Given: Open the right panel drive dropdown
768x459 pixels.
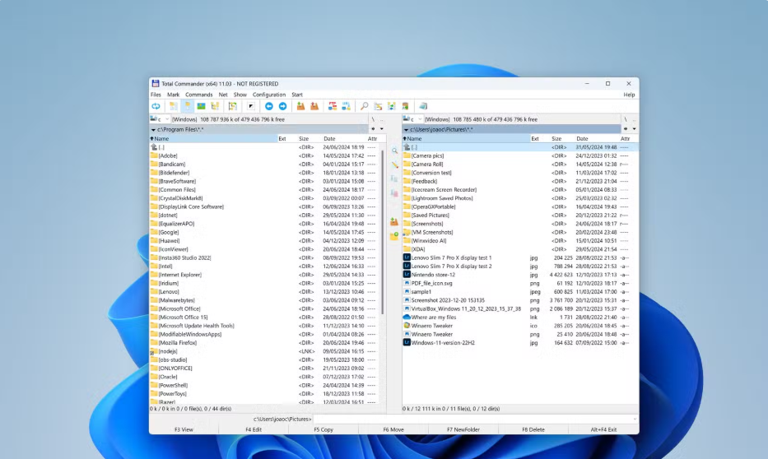Looking at the screenshot, I should click(x=420, y=119).
